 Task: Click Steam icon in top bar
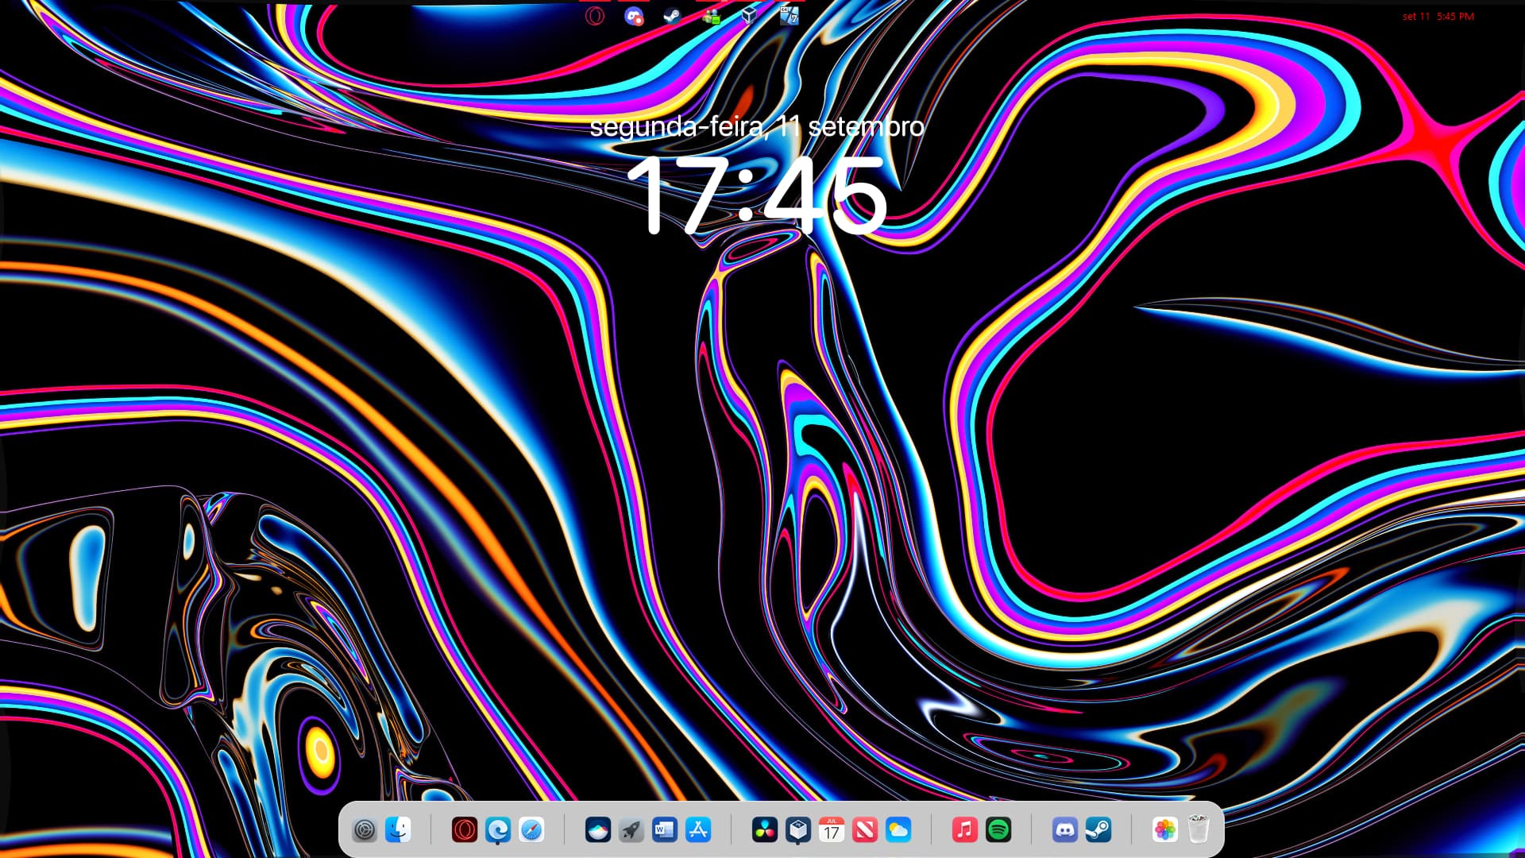672,16
